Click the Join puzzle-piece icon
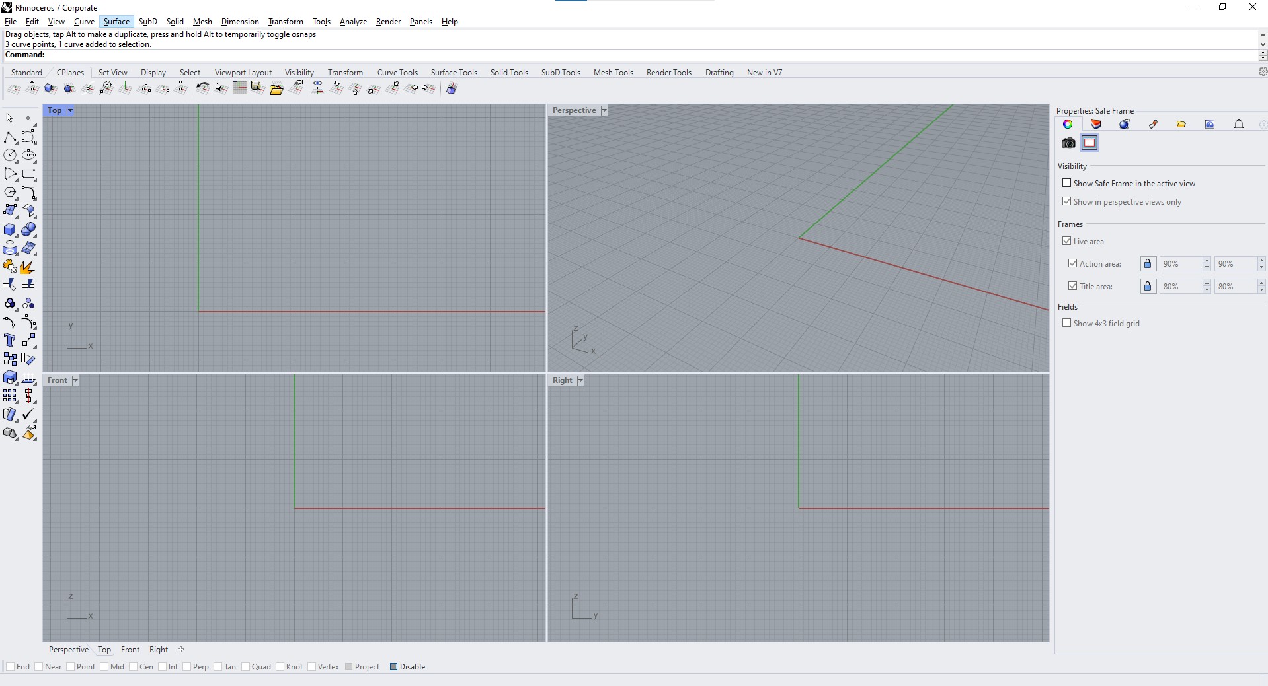1268x686 pixels. [x=10, y=267]
